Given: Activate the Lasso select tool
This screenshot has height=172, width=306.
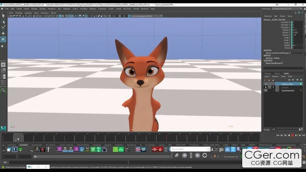Looking at the screenshot, I should tap(3, 22).
